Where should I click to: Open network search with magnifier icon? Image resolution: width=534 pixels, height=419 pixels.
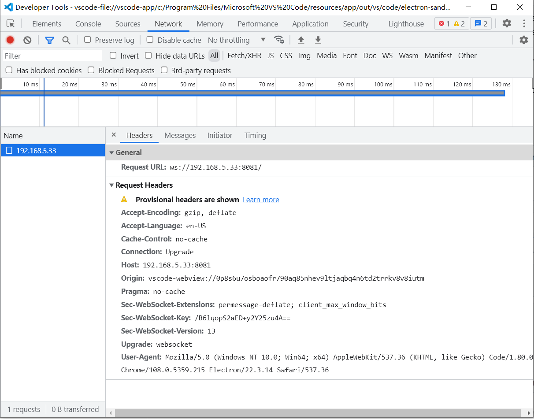tap(66, 40)
